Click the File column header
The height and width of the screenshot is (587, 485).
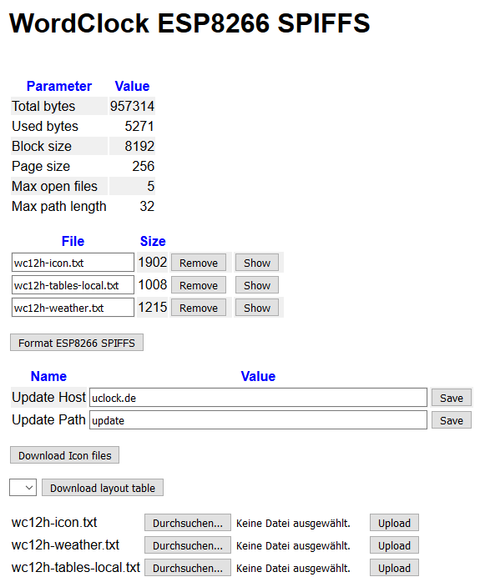pyautogui.click(x=73, y=241)
